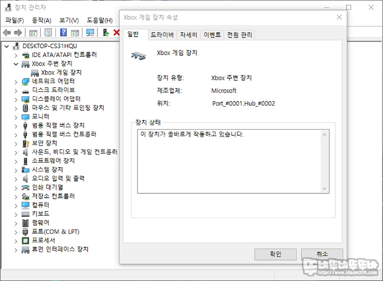Expand 사운드, 비디오 및 게임 컨트롤러 category
This screenshot has width=383, height=281.
(16, 153)
